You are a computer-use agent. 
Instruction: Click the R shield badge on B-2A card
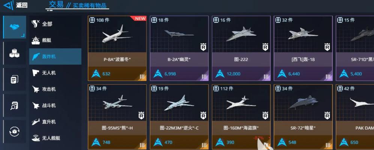[x=203, y=47]
